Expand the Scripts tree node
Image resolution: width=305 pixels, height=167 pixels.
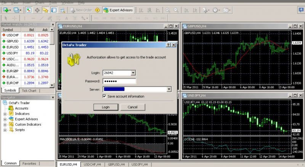pyautogui.click(x=5, y=130)
